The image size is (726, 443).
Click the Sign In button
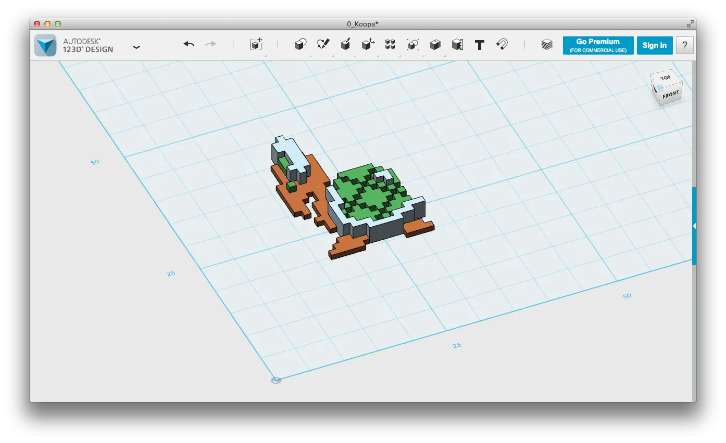click(x=655, y=45)
